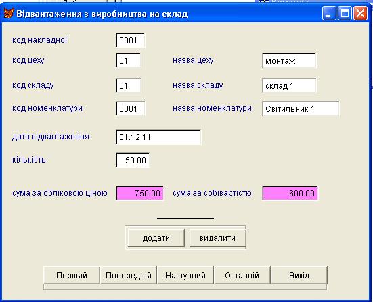The image size is (373, 302).
Task: Select the 'назва цеху' field with монтаж
Action: tap(289, 61)
